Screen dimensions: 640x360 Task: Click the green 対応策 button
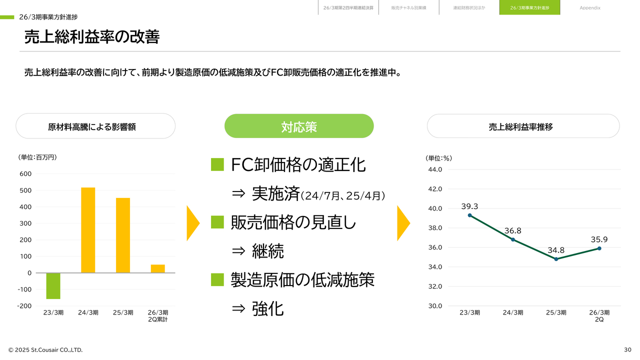pos(299,126)
